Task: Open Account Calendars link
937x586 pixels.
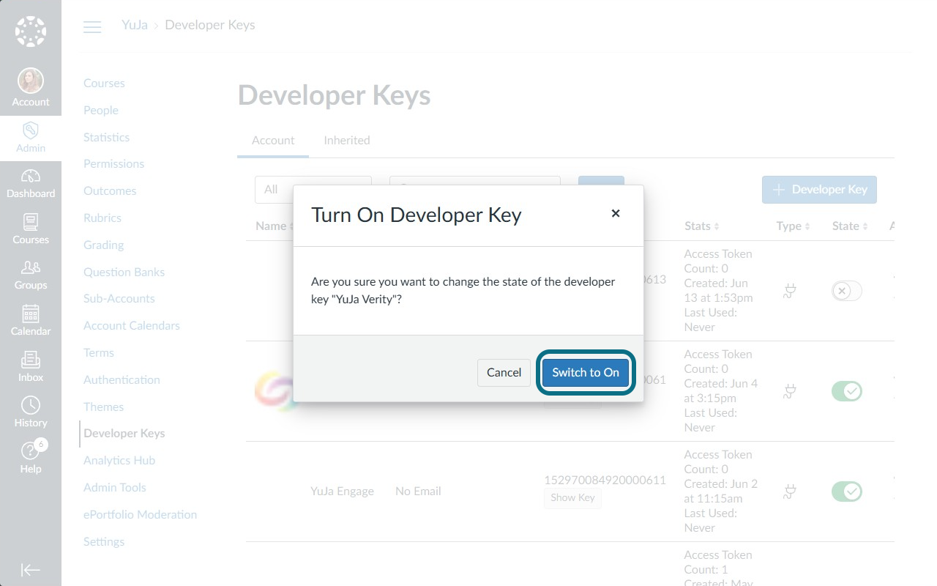Action: coord(132,325)
